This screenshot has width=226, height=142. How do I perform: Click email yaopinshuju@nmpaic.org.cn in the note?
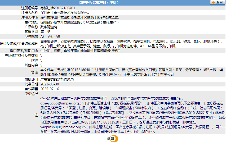point(63,127)
